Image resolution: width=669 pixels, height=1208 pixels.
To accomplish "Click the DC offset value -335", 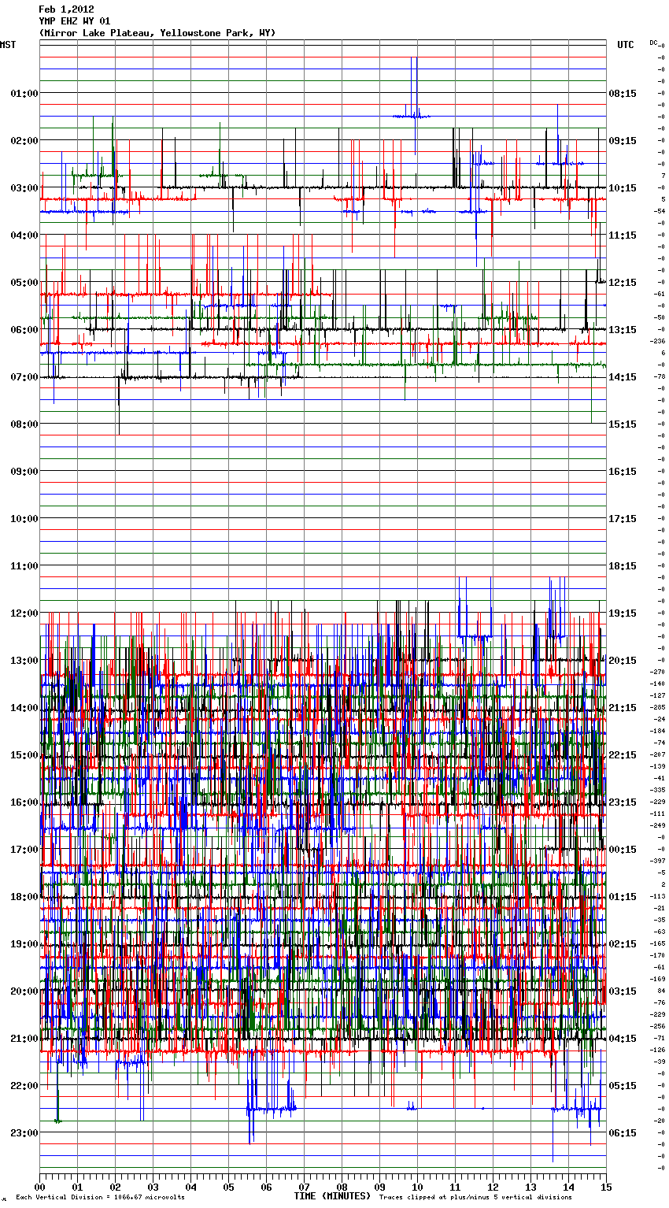I will [657, 790].
